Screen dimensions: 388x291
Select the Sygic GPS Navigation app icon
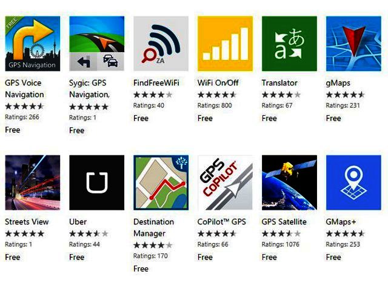[97, 44]
